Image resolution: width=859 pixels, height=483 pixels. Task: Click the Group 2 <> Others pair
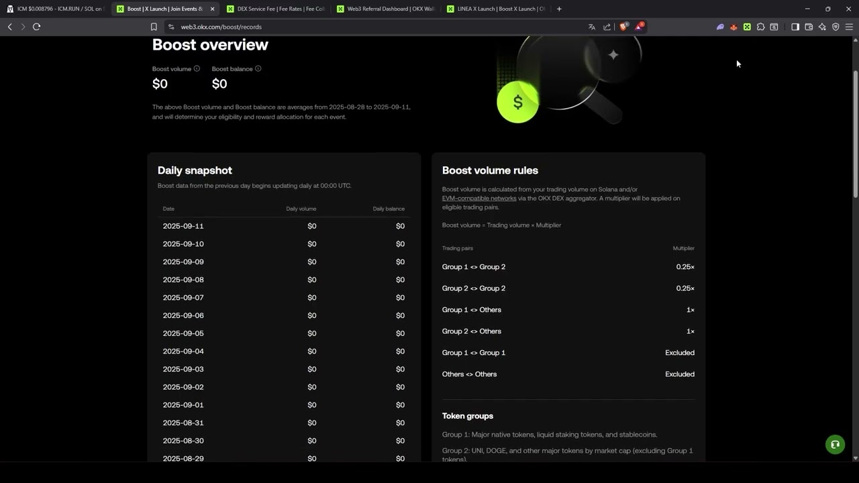472,331
